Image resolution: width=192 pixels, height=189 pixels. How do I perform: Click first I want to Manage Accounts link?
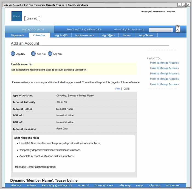pyautogui.click(x=164, y=63)
